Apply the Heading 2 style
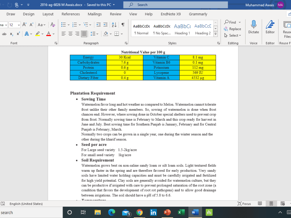This screenshot has width=291, height=218. [203, 29]
